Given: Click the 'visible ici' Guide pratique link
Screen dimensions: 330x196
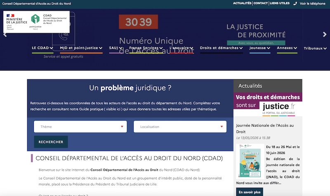Looking at the screenshot, I should click(x=114, y=109).
